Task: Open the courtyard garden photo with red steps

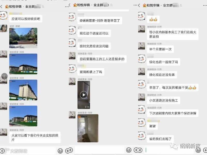Action: [x=23, y=38]
